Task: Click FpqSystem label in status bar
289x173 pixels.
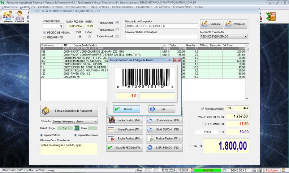Action: pyautogui.click(x=272, y=170)
